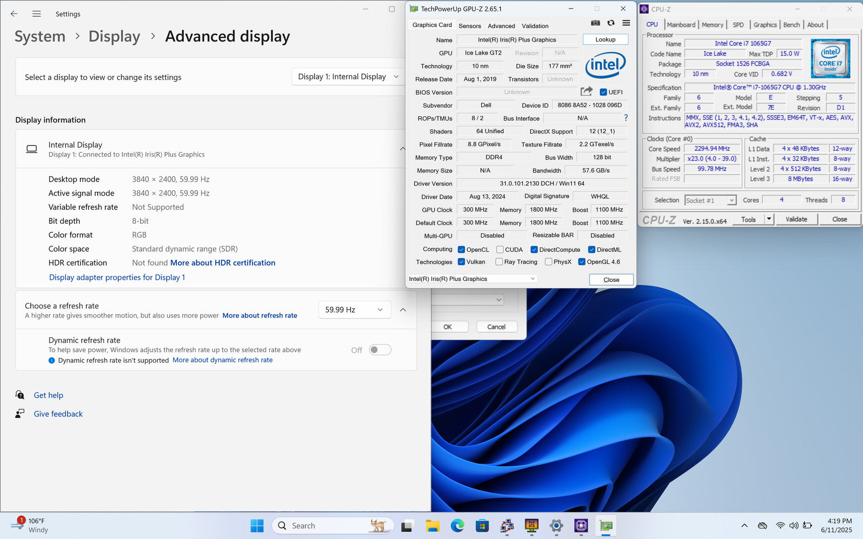Toggle the CUDA checkbox
This screenshot has width=863, height=539.
coord(500,250)
